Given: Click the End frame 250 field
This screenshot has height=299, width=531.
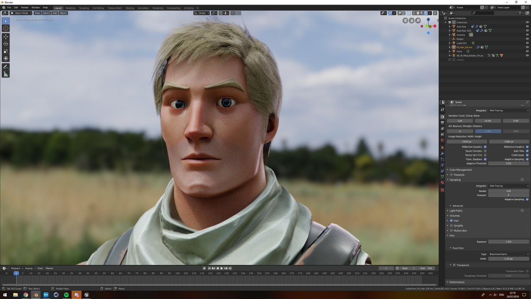Looking at the screenshot, I should point(427,268).
